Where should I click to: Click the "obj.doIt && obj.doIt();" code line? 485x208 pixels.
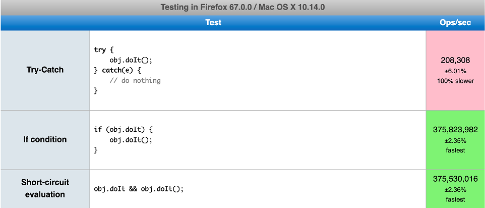(x=139, y=189)
